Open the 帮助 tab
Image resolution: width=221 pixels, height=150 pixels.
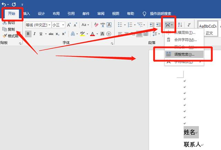click(131, 13)
